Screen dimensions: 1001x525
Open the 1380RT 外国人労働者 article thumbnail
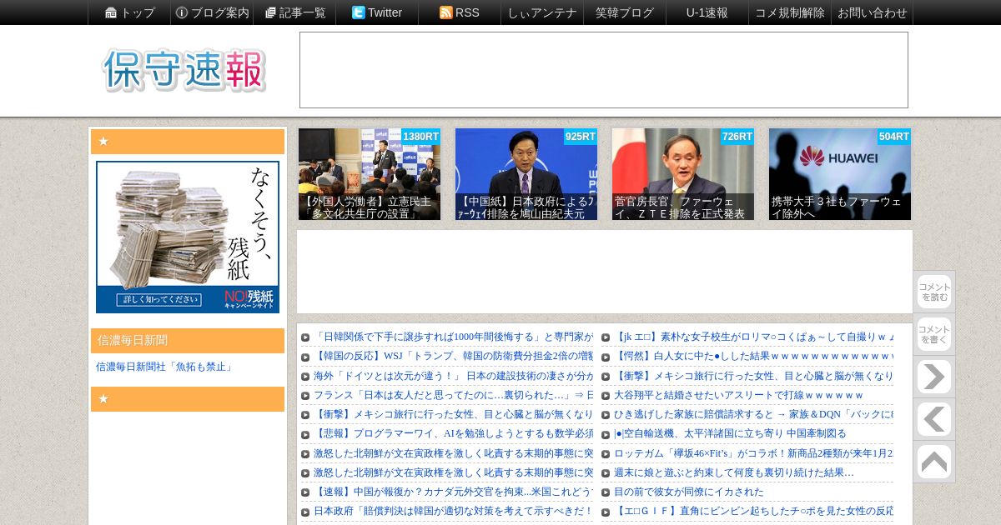click(x=370, y=174)
